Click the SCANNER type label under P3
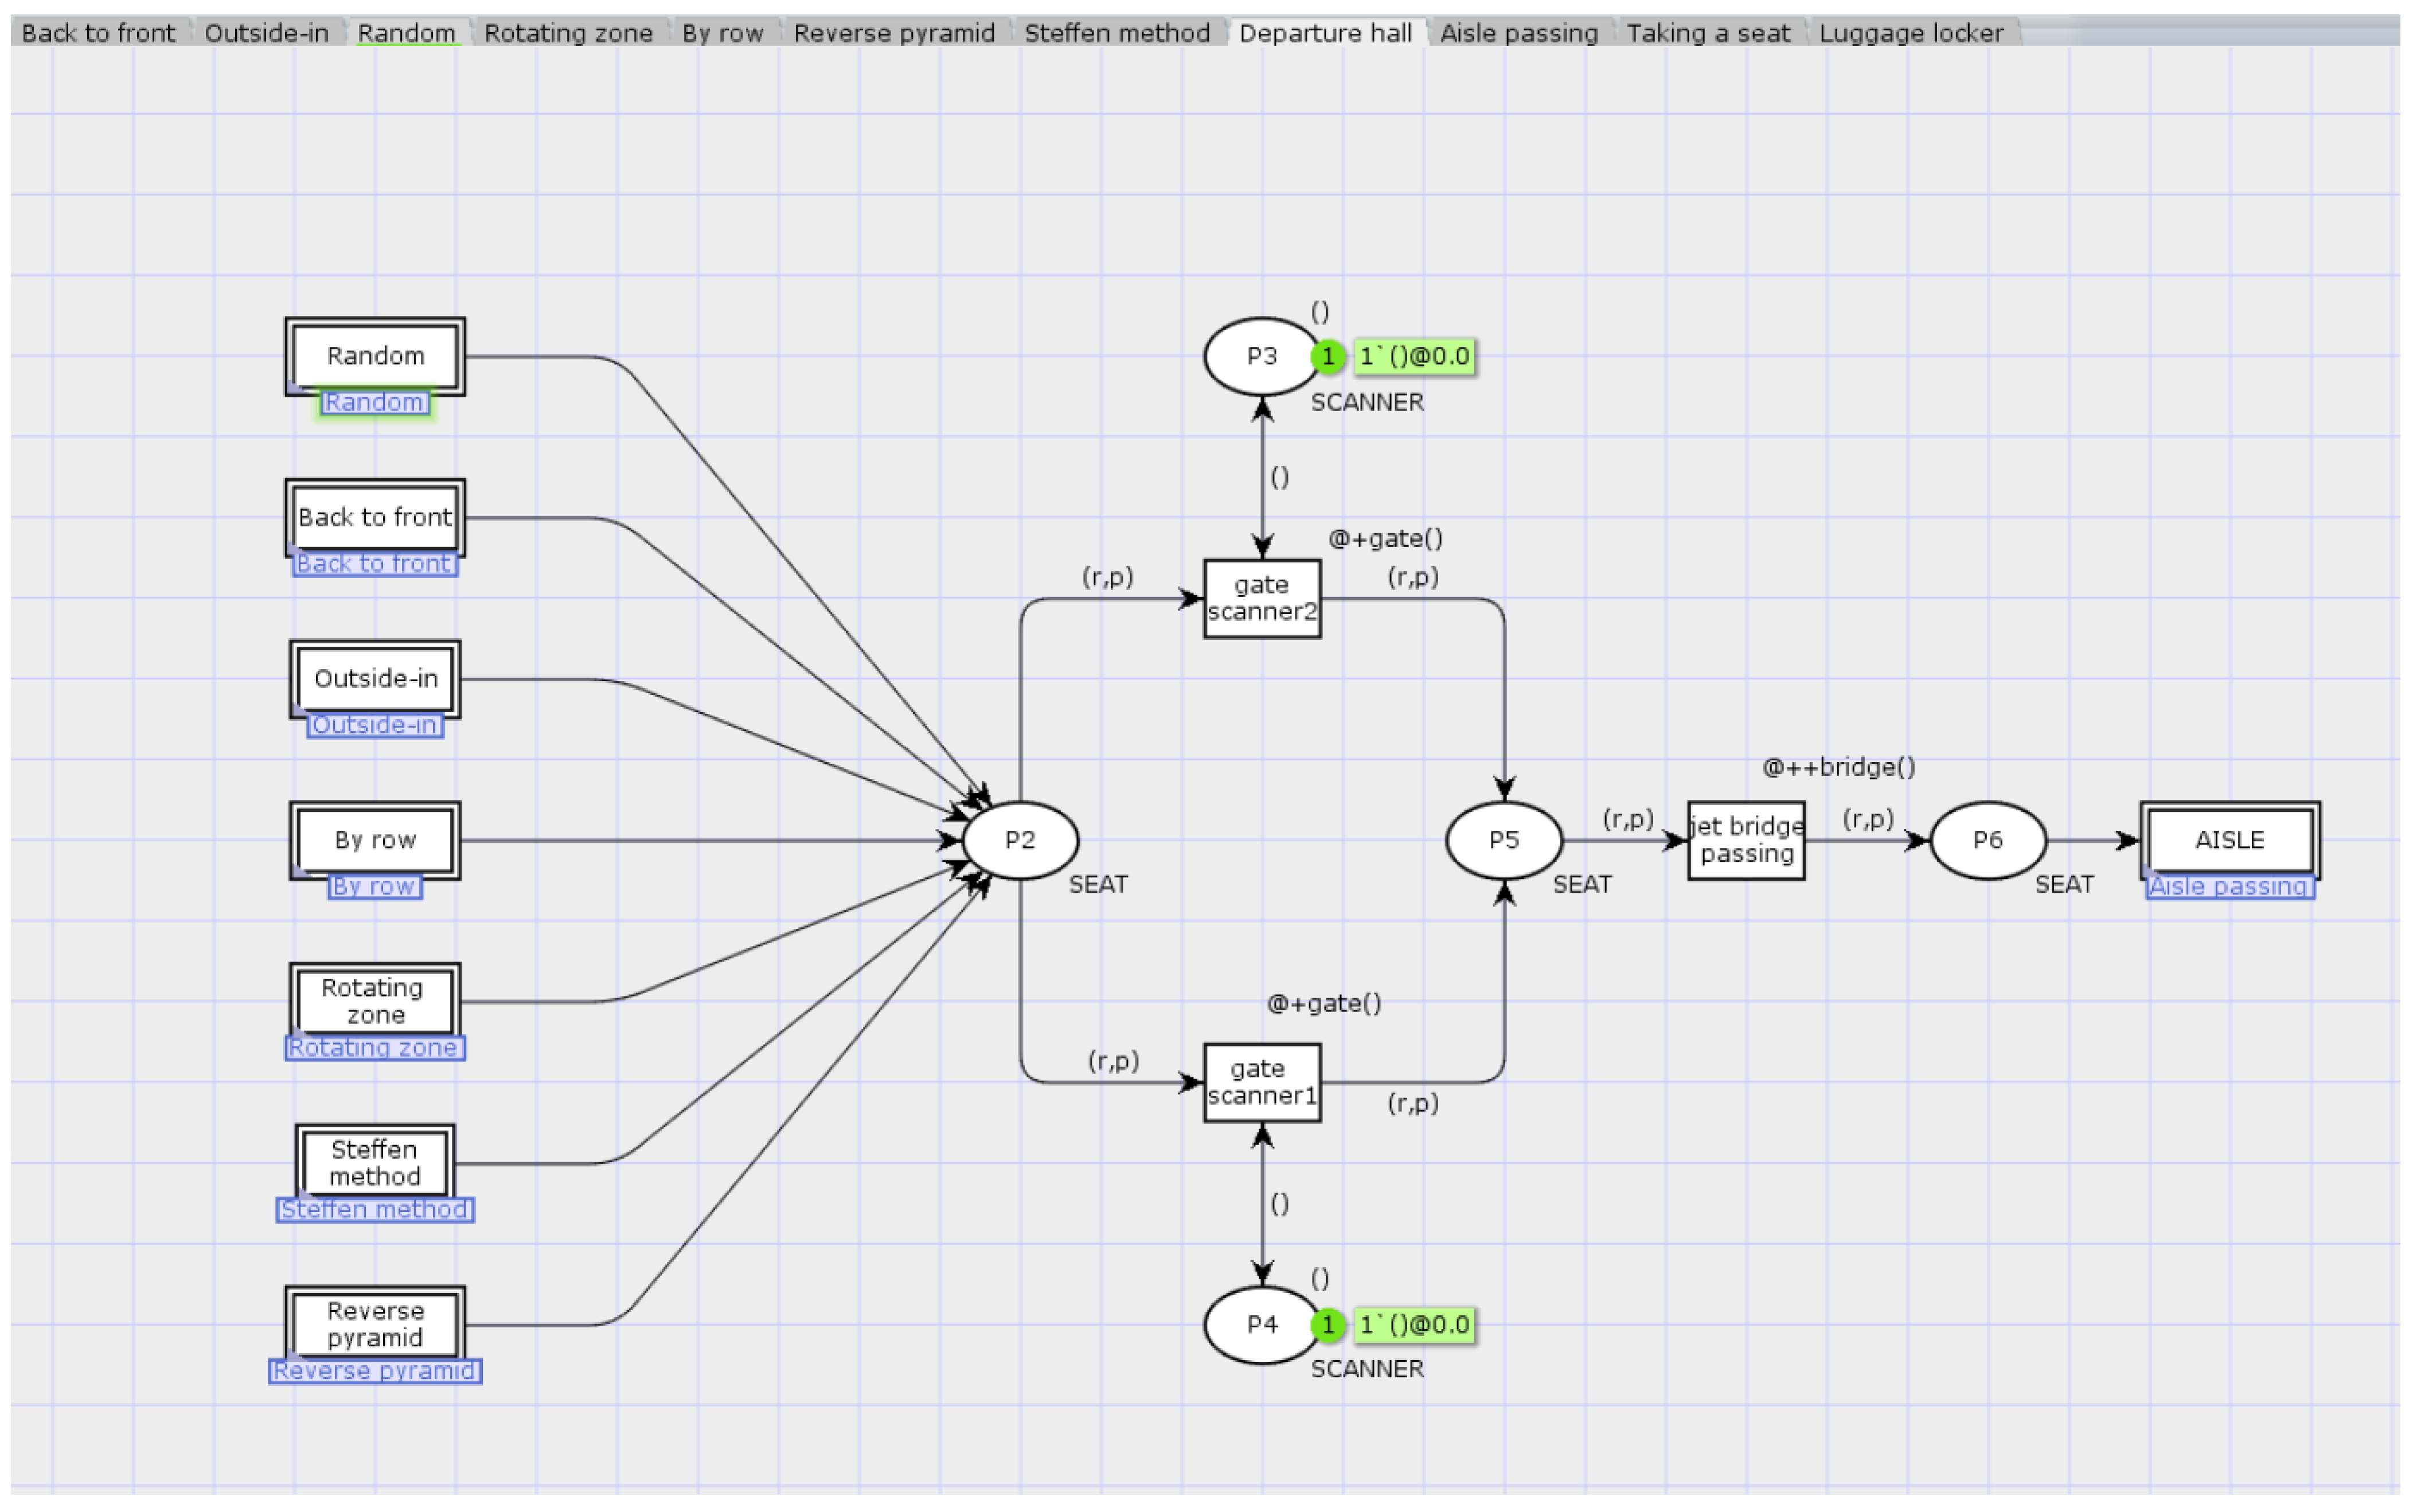 pos(1367,402)
